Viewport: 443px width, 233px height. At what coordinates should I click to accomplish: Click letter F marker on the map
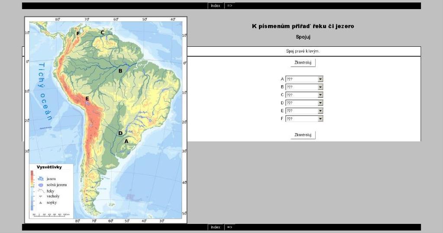[78, 34]
